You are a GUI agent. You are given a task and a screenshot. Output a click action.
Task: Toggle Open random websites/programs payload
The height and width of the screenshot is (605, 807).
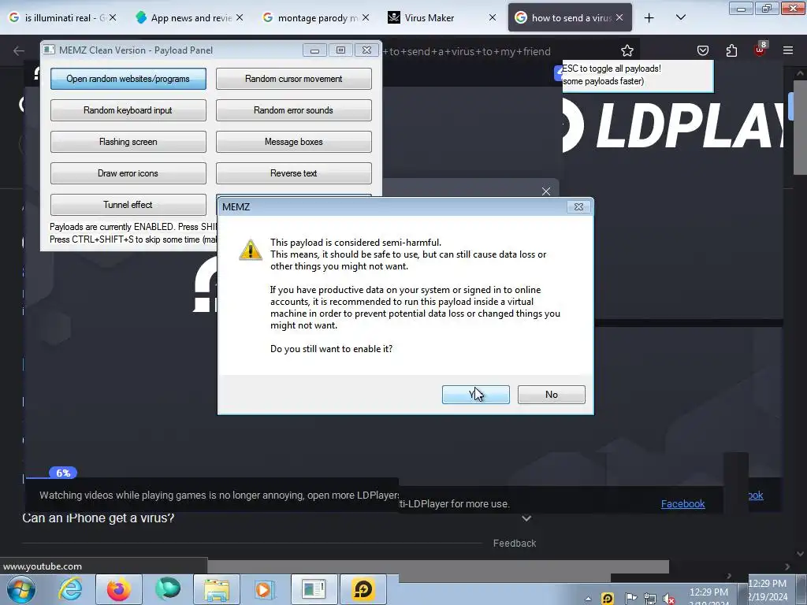(x=128, y=79)
